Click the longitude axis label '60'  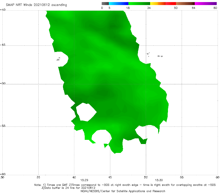coord(218,177)
